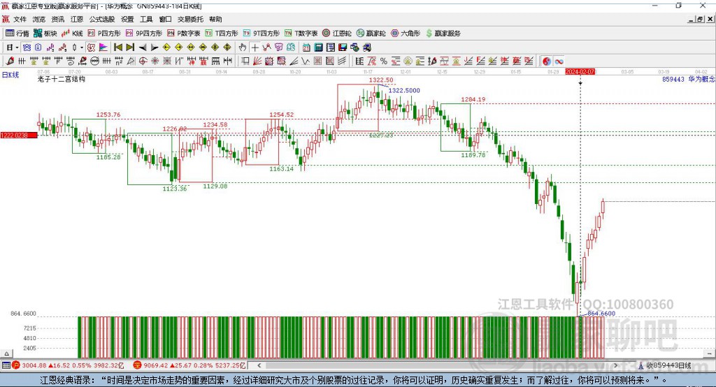Open the 日 period dropdown

[x=11, y=48]
